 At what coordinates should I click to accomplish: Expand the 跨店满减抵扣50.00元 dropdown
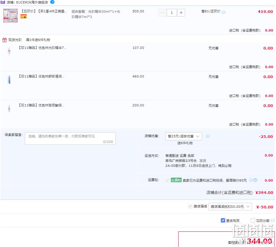click(230, 207)
